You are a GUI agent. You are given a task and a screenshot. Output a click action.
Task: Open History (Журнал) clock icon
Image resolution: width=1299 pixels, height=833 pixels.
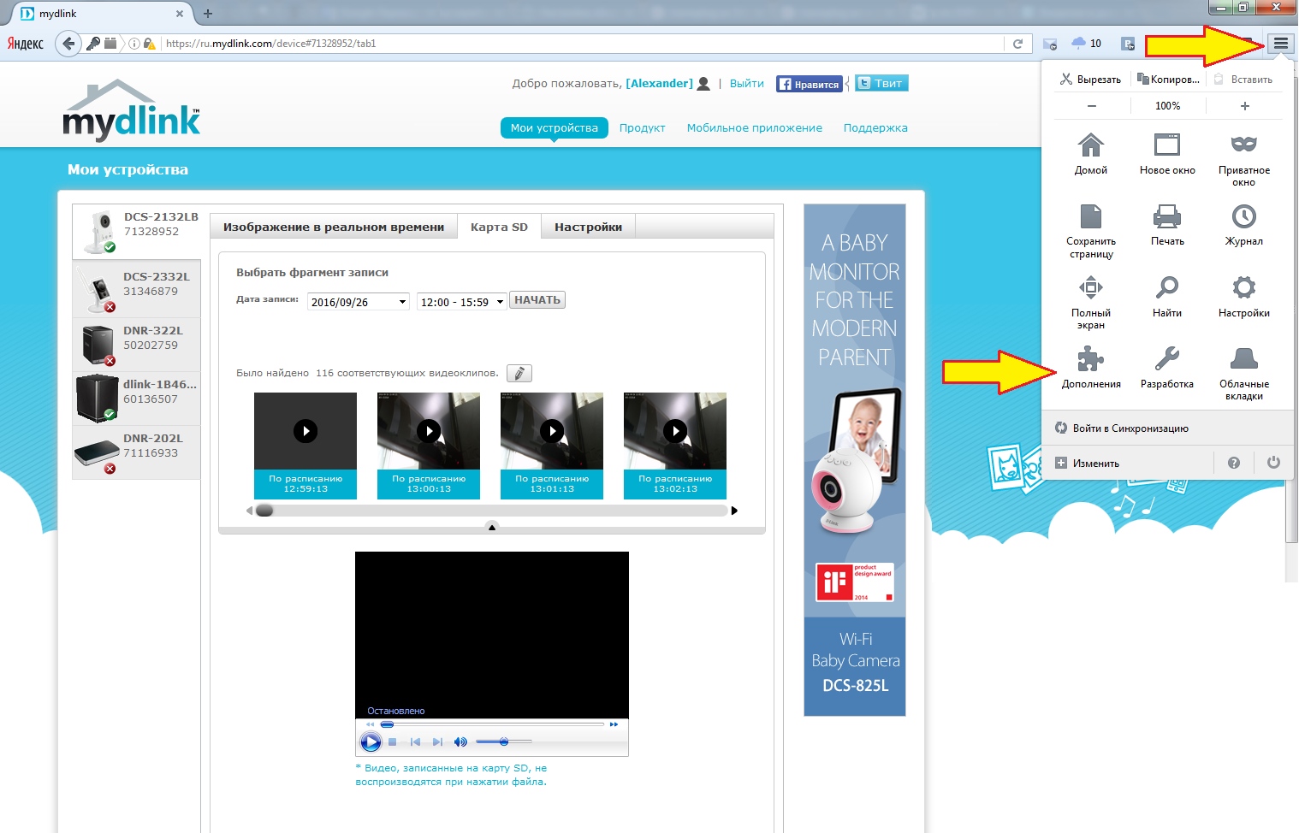pos(1243,217)
